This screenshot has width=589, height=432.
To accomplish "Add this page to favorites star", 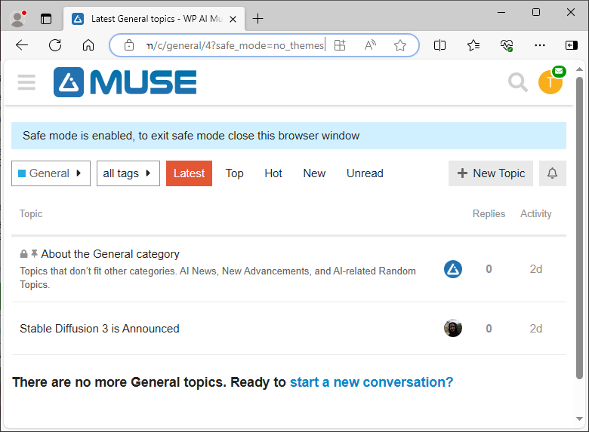I will pos(400,45).
